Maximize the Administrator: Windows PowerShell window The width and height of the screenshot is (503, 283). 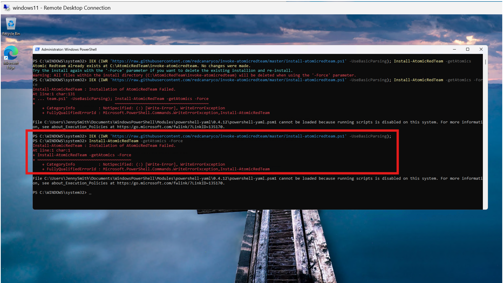coord(467,49)
